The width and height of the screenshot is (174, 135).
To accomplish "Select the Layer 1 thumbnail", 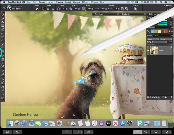I will click(154, 51).
